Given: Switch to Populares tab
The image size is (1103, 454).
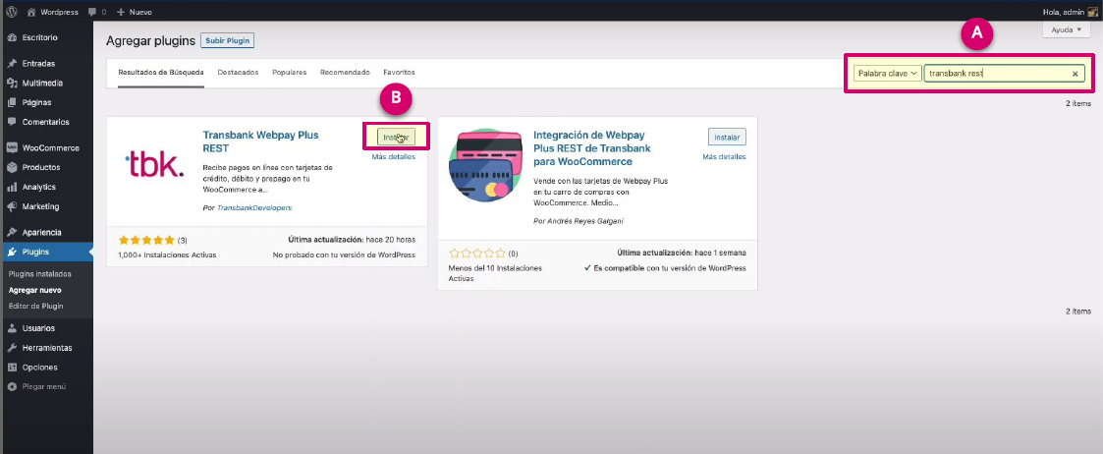Looking at the screenshot, I should (x=289, y=73).
